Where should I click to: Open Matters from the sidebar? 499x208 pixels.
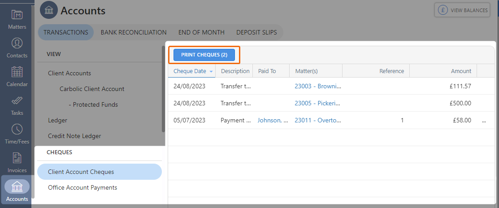tap(17, 19)
